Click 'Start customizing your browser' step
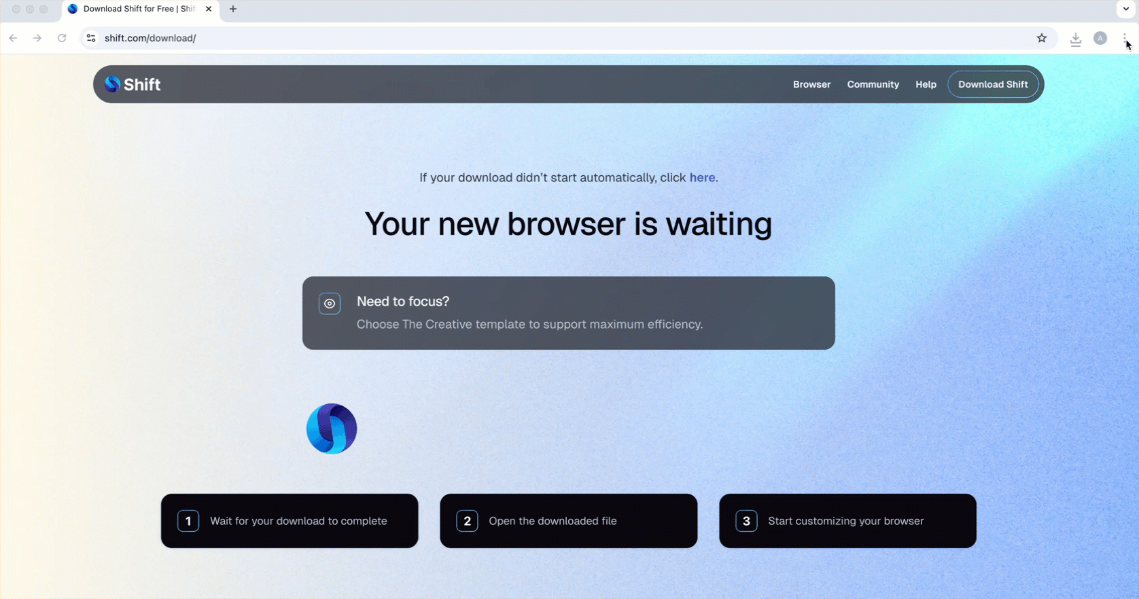The height and width of the screenshot is (599, 1139). click(847, 521)
